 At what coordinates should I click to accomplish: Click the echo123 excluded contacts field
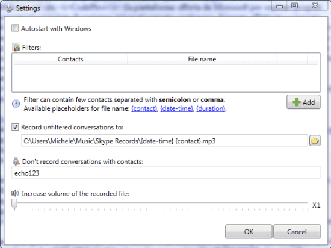166,173
